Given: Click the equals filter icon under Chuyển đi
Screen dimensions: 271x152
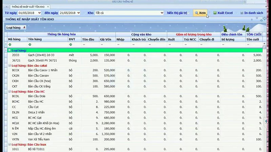Looking at the screenshot, I should click(x=201, y=45).
